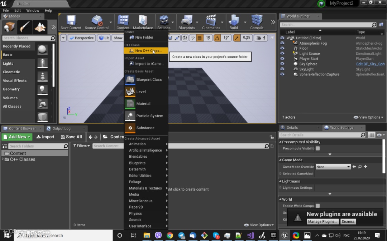
Task: Select New C++ Class menu entry
Action: tap(146, 50)
